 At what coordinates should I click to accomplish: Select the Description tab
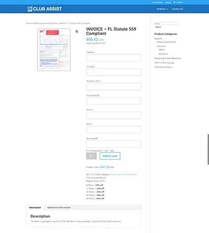tap(35, 207)
